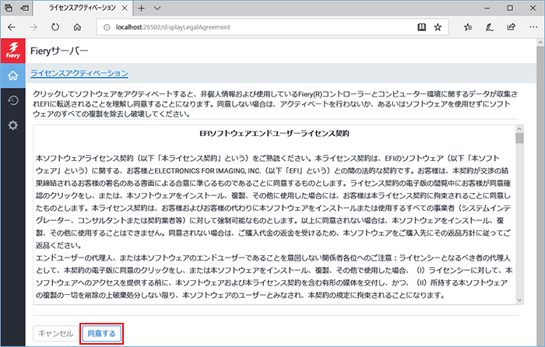This screenshot has width=545, height=347.
Task: Open a new tab with plus
Action: [x=141, y=8]
